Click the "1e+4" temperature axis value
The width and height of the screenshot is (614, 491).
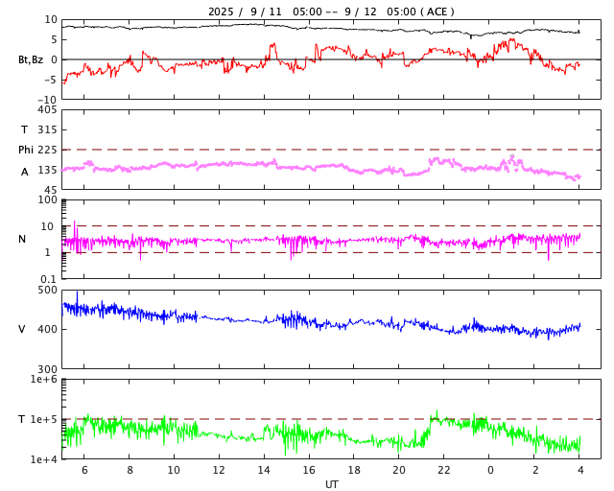point(44,459)
